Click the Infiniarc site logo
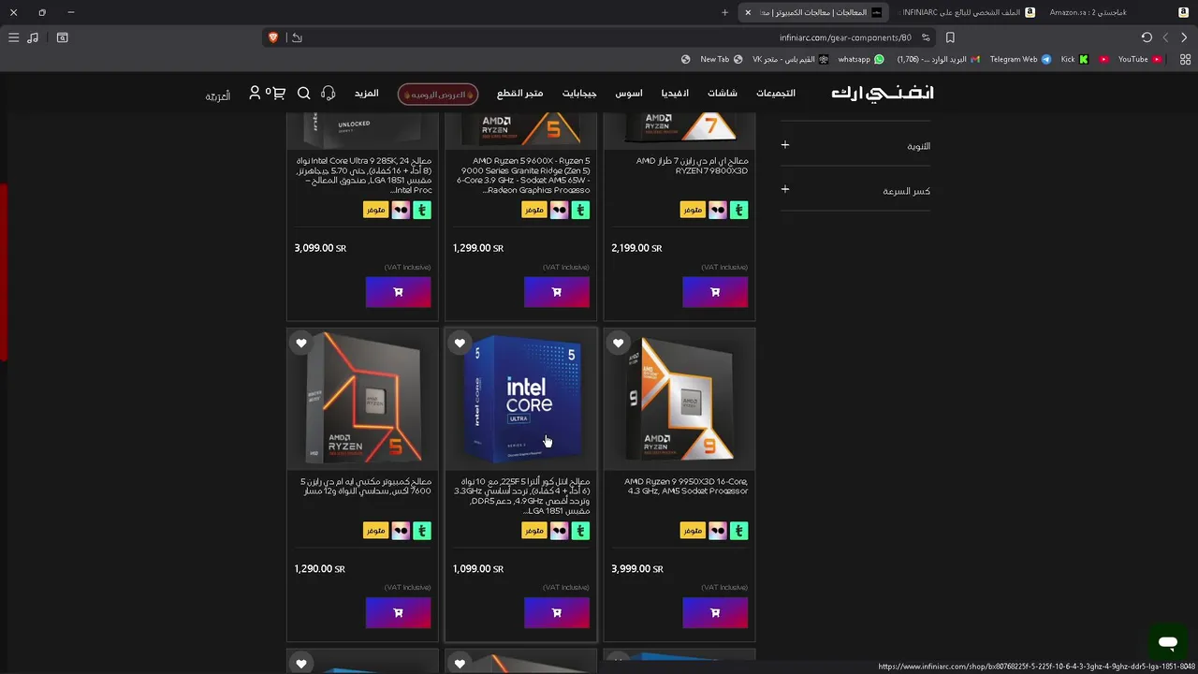Image resolution: width=1198 pixels, height=674 pixels. pos(882,93)
